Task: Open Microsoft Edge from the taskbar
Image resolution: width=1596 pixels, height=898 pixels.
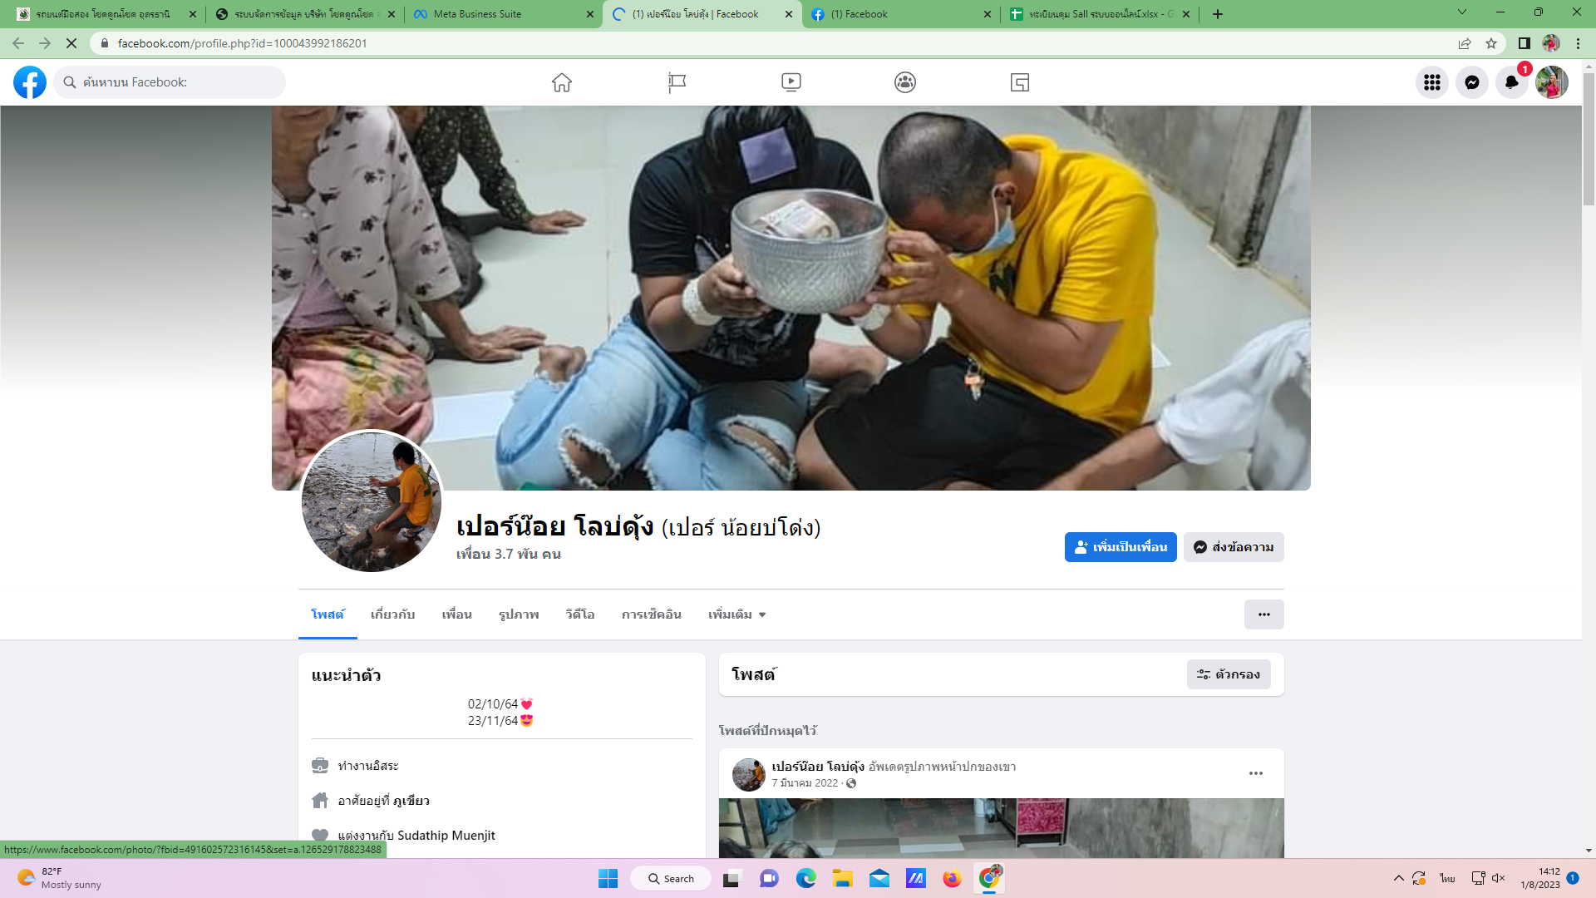Action: (805, 878)
